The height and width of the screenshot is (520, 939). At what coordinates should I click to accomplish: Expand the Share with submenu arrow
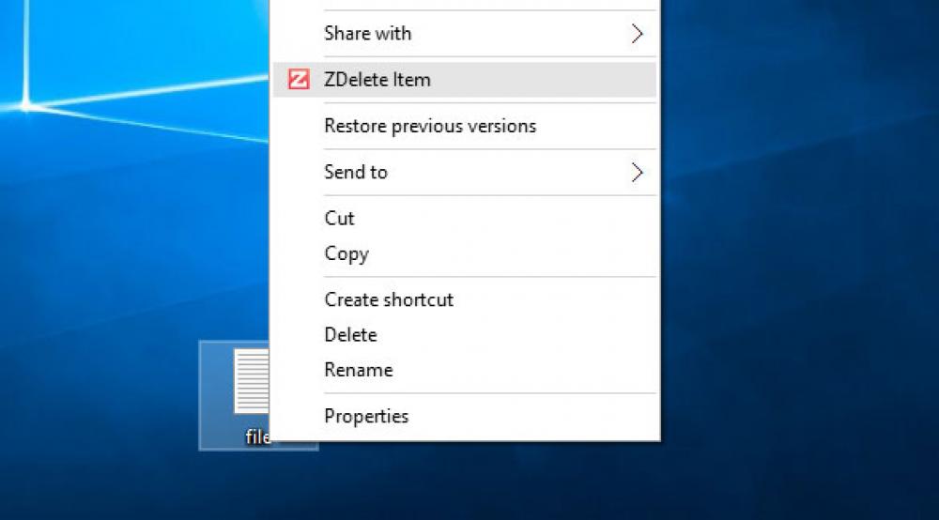[638, 34]
